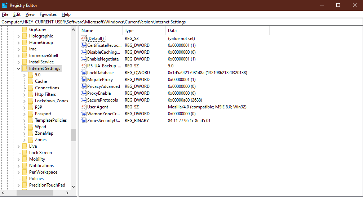Click the CertificateRevoc... DWORD value icon
Image resolution: width=363 pixels, height=197 pixels.
(83, 45)
